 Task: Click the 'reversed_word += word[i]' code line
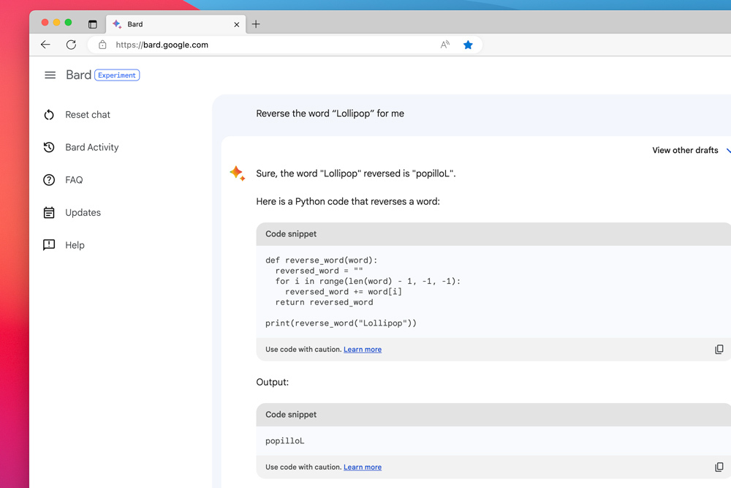click(344, 292)
